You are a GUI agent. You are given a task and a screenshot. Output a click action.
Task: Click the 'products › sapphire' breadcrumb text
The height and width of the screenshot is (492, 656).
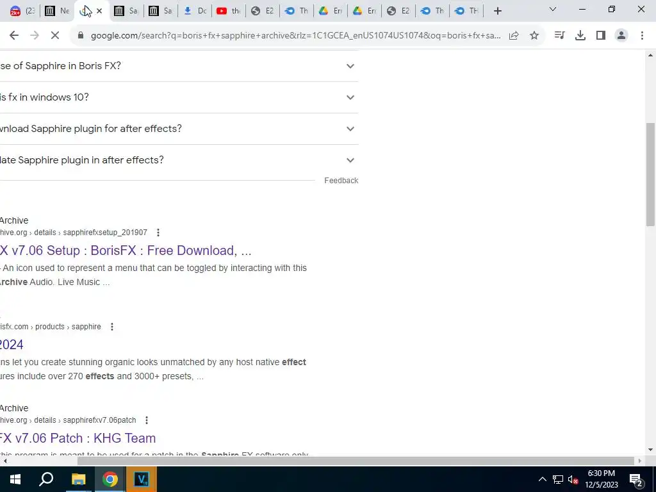click(68, 327)
